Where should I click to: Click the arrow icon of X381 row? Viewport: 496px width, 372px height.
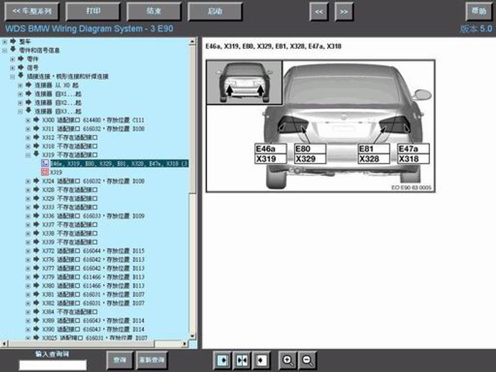pos(37,294)
